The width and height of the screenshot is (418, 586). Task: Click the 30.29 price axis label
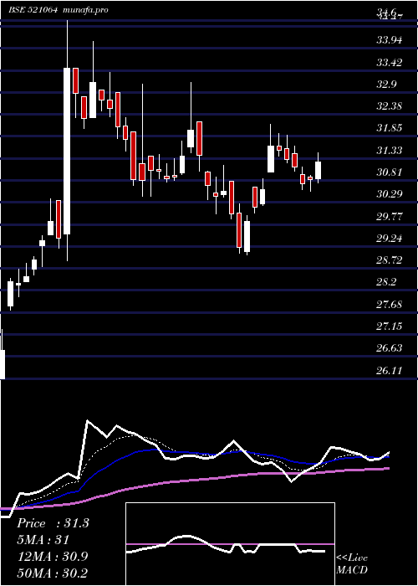coord(390,193)
